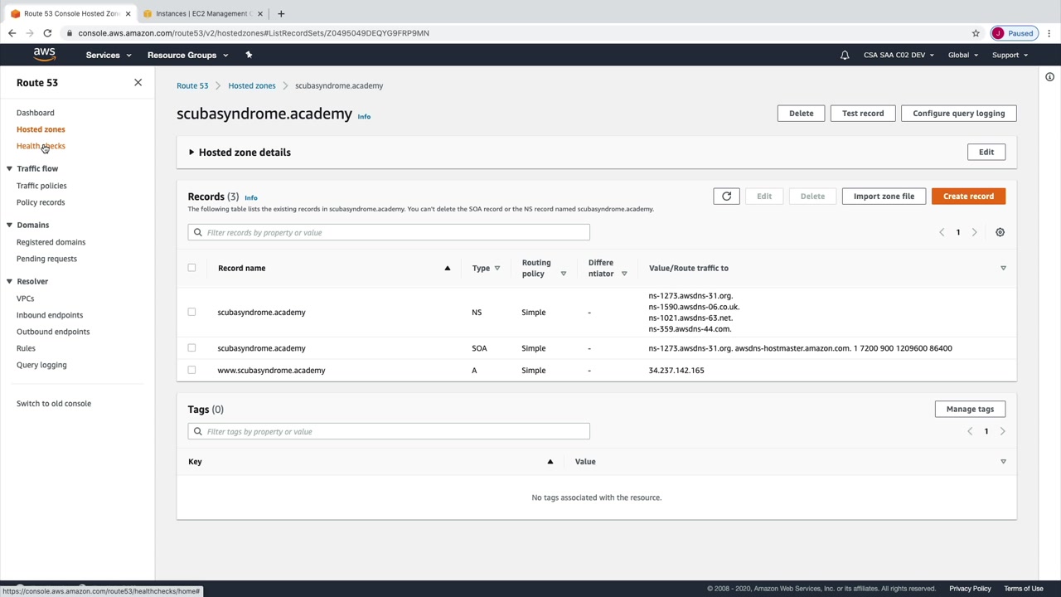This screenshot has height=597, width=1061.
Task: Open the notifications bell
Action: [845, 55]
